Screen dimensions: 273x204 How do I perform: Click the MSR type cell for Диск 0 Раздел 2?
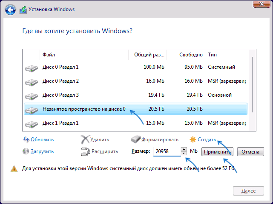(227, 81)
